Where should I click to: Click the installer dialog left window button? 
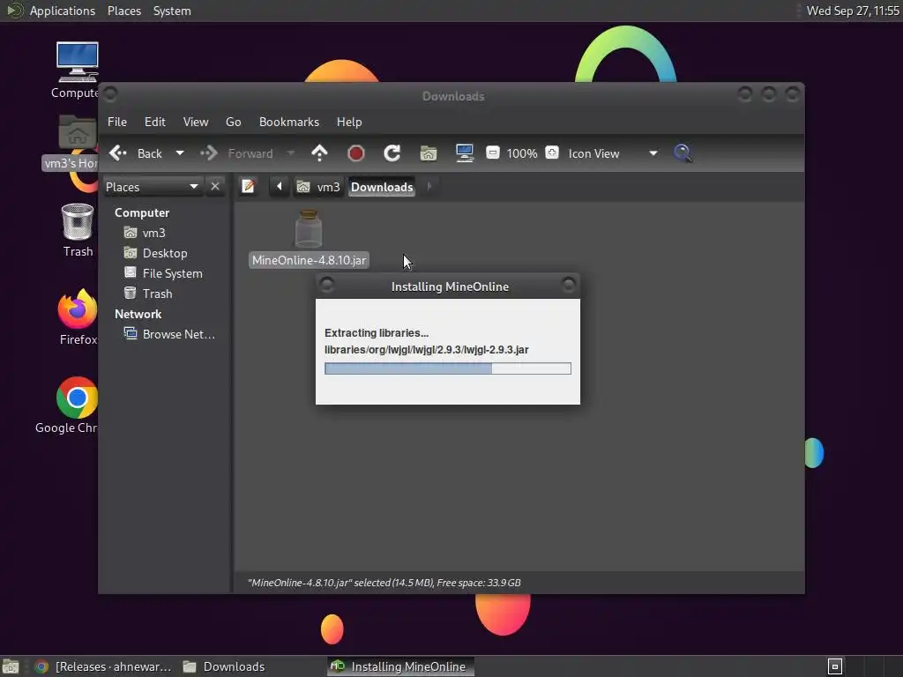coord(326,284)
